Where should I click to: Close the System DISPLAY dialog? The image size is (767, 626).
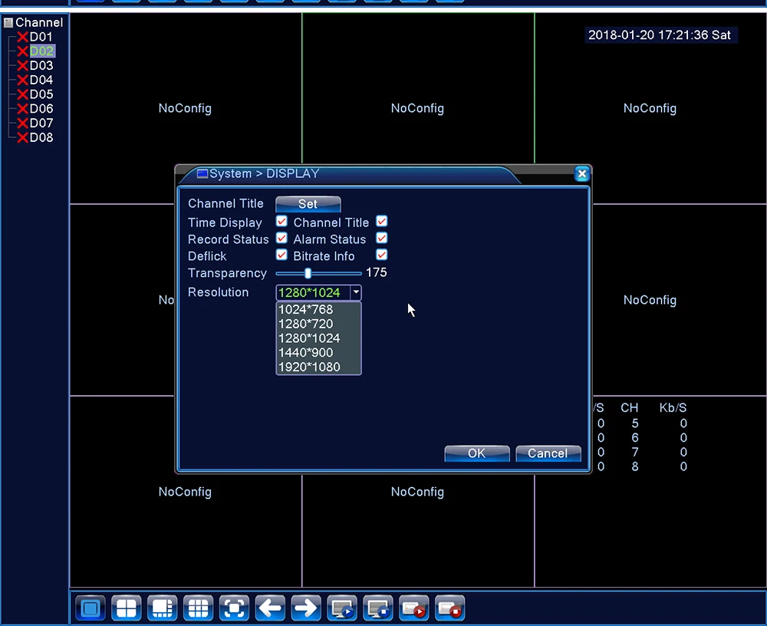coord(581,173)
